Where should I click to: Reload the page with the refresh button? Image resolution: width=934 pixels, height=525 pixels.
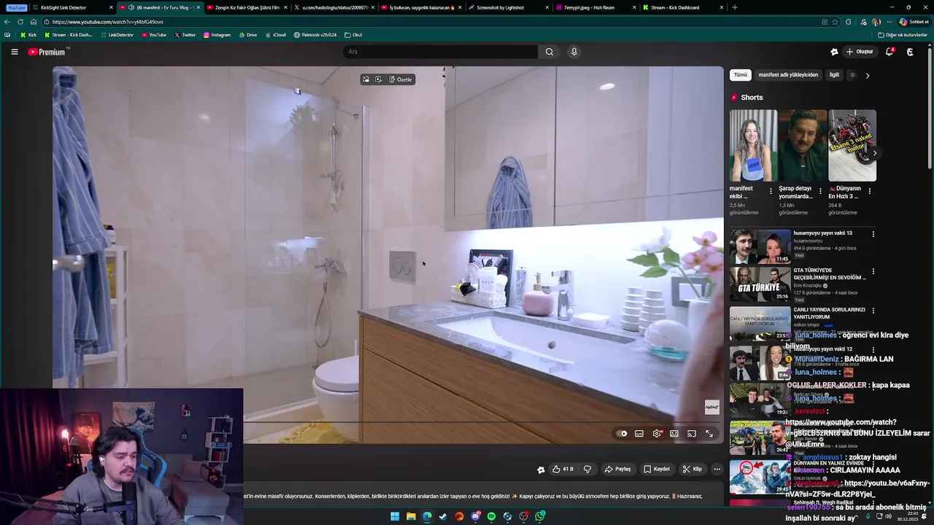click(20, 22)
